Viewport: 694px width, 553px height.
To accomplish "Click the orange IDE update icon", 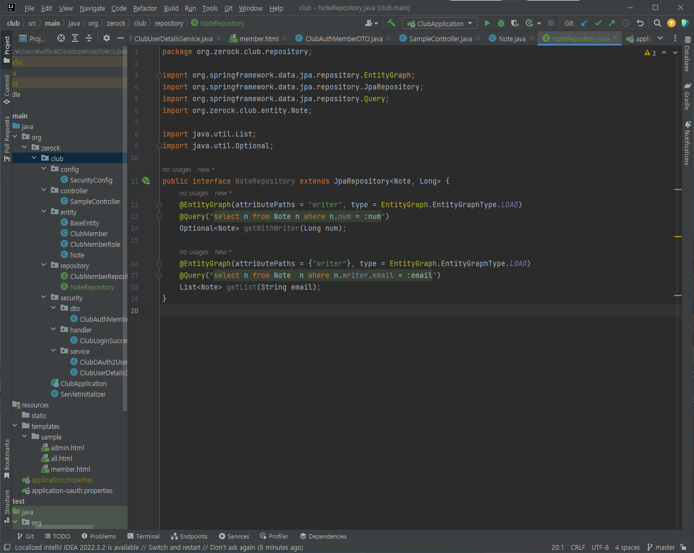I will pos(671,23).
